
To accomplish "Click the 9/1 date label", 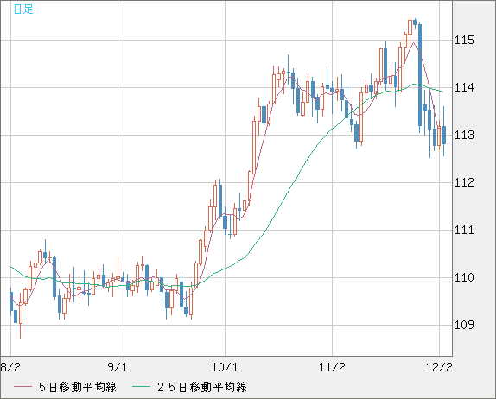I will coord(118,367).
